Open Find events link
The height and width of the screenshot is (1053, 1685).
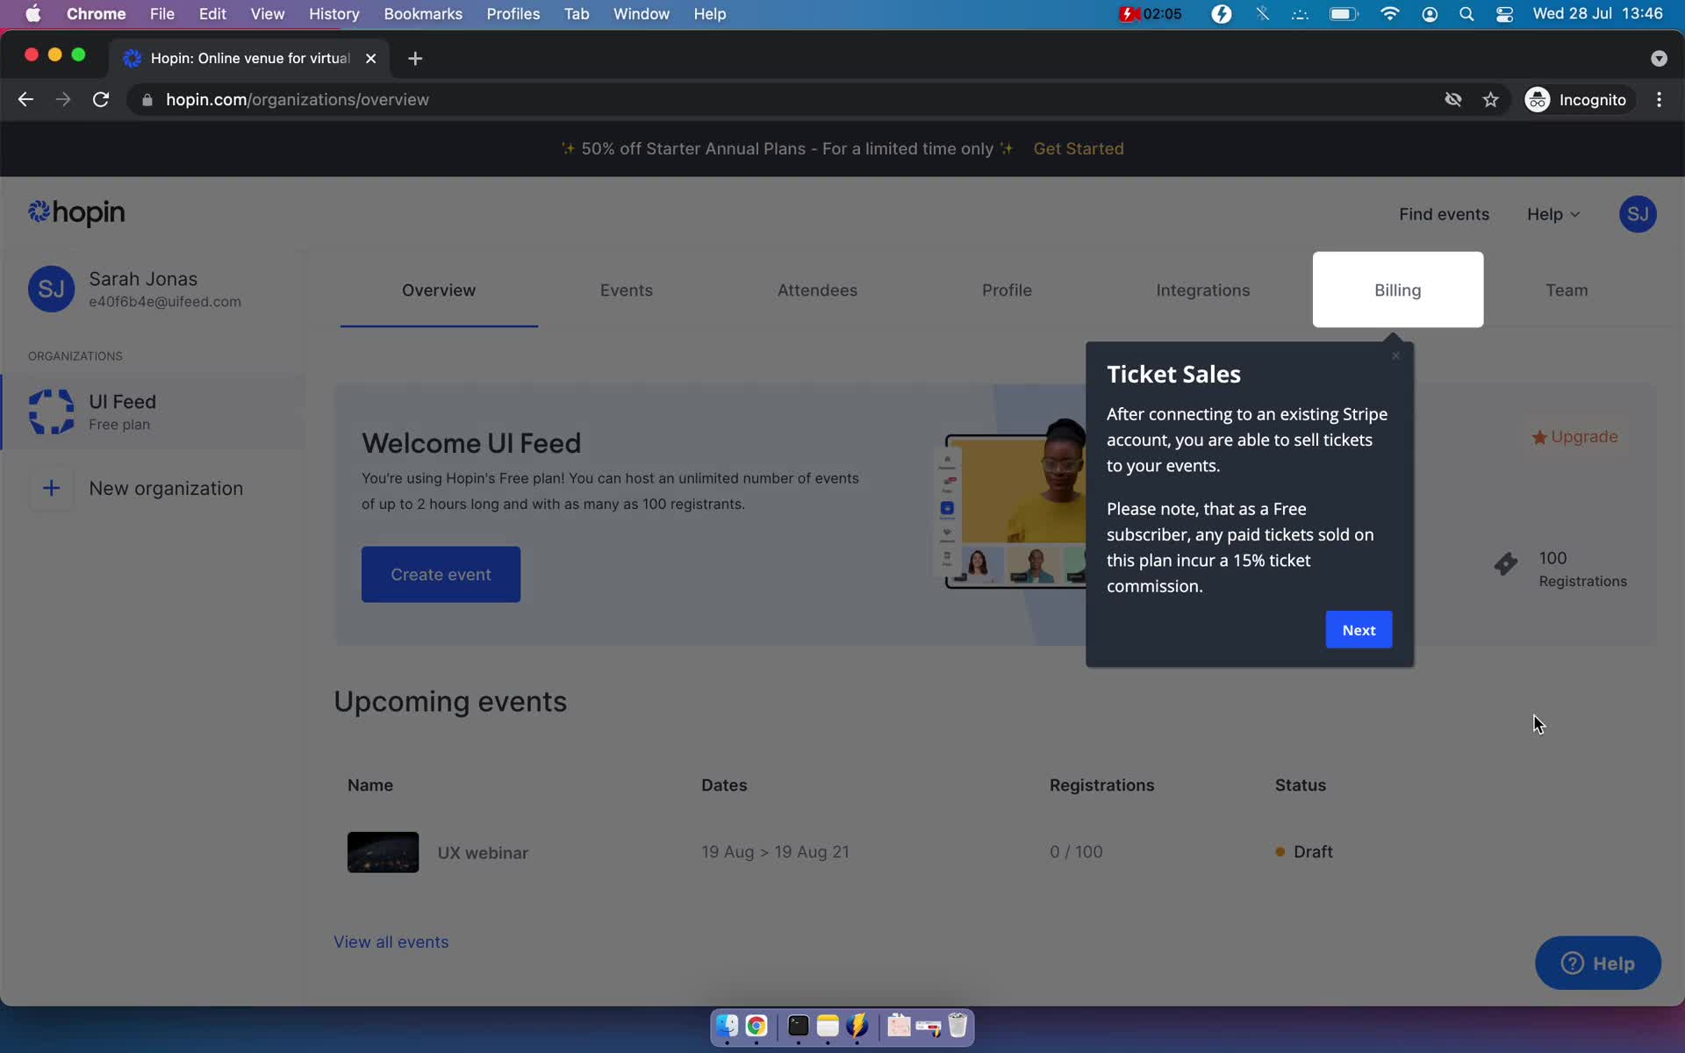[1444, 214]
